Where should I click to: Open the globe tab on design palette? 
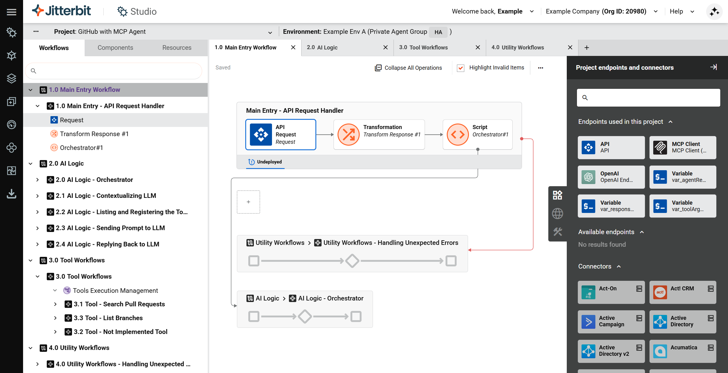(x=557, y=213)
